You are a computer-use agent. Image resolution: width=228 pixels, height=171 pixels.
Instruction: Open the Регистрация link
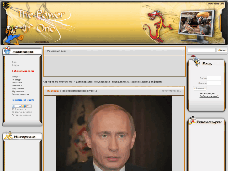207,94
